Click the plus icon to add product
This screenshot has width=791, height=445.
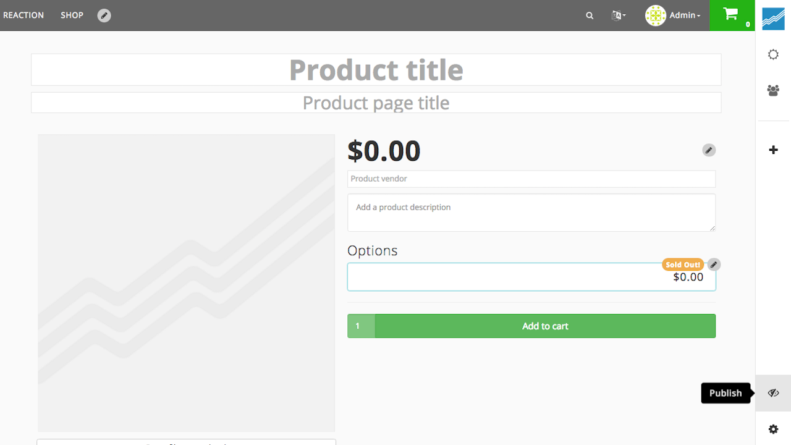tap(773, 150)
